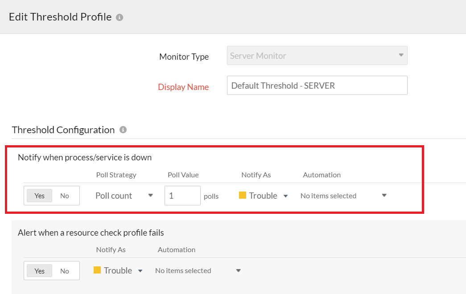The width and height of the screenshot is (466, 294).
Task: Click the Monitor Type label
Action: point(184,57)
